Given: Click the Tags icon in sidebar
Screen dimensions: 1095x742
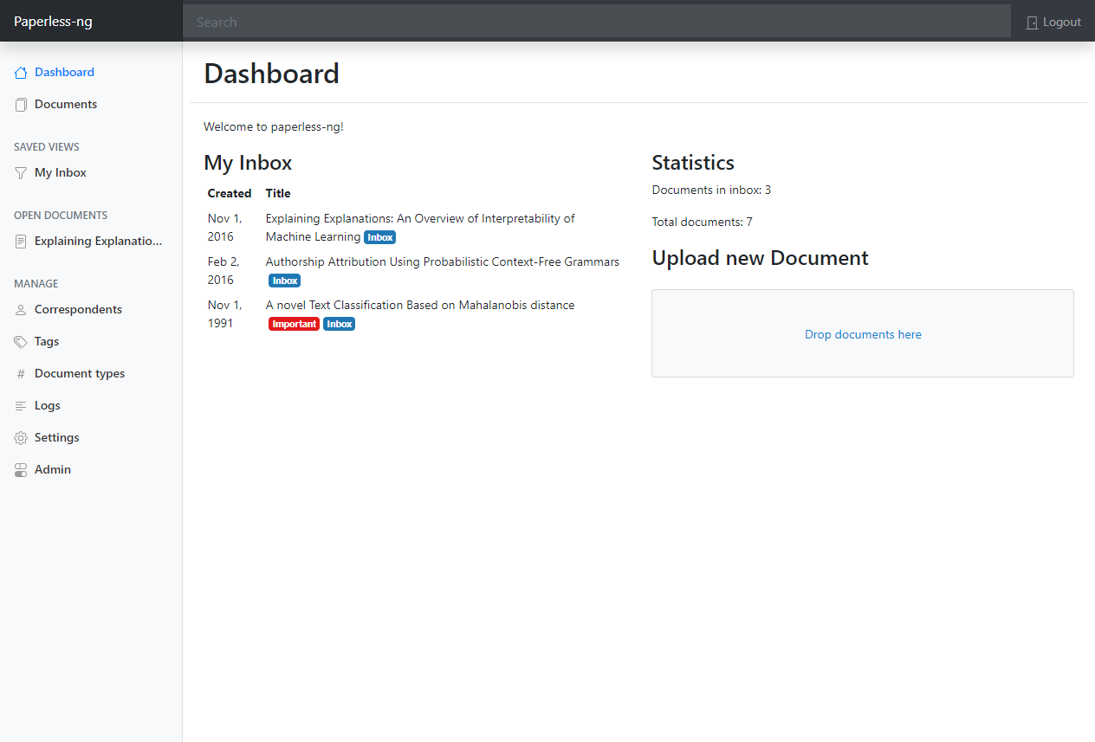Looking at the screenshot, I should coord(21,342).
